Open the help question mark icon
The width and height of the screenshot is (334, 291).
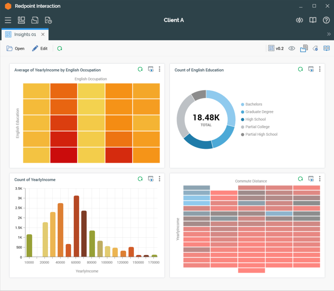click(326, 20)
